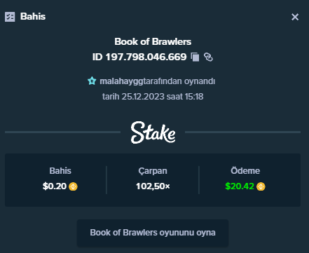309x253 pixels.
Task: Click the Bahis label above $0.20
Action: tap(60, 171)
